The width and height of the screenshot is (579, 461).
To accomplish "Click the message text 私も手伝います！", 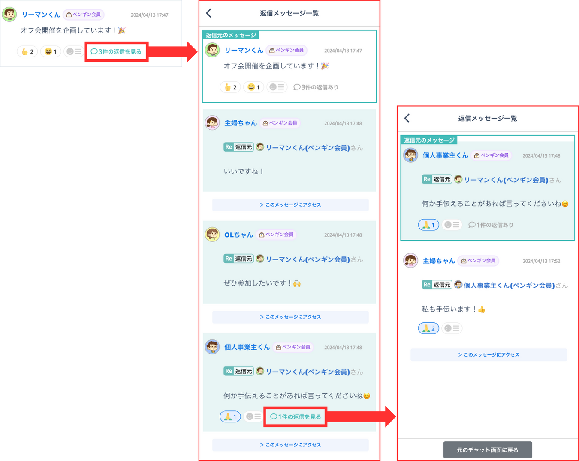I will (454, 309).
